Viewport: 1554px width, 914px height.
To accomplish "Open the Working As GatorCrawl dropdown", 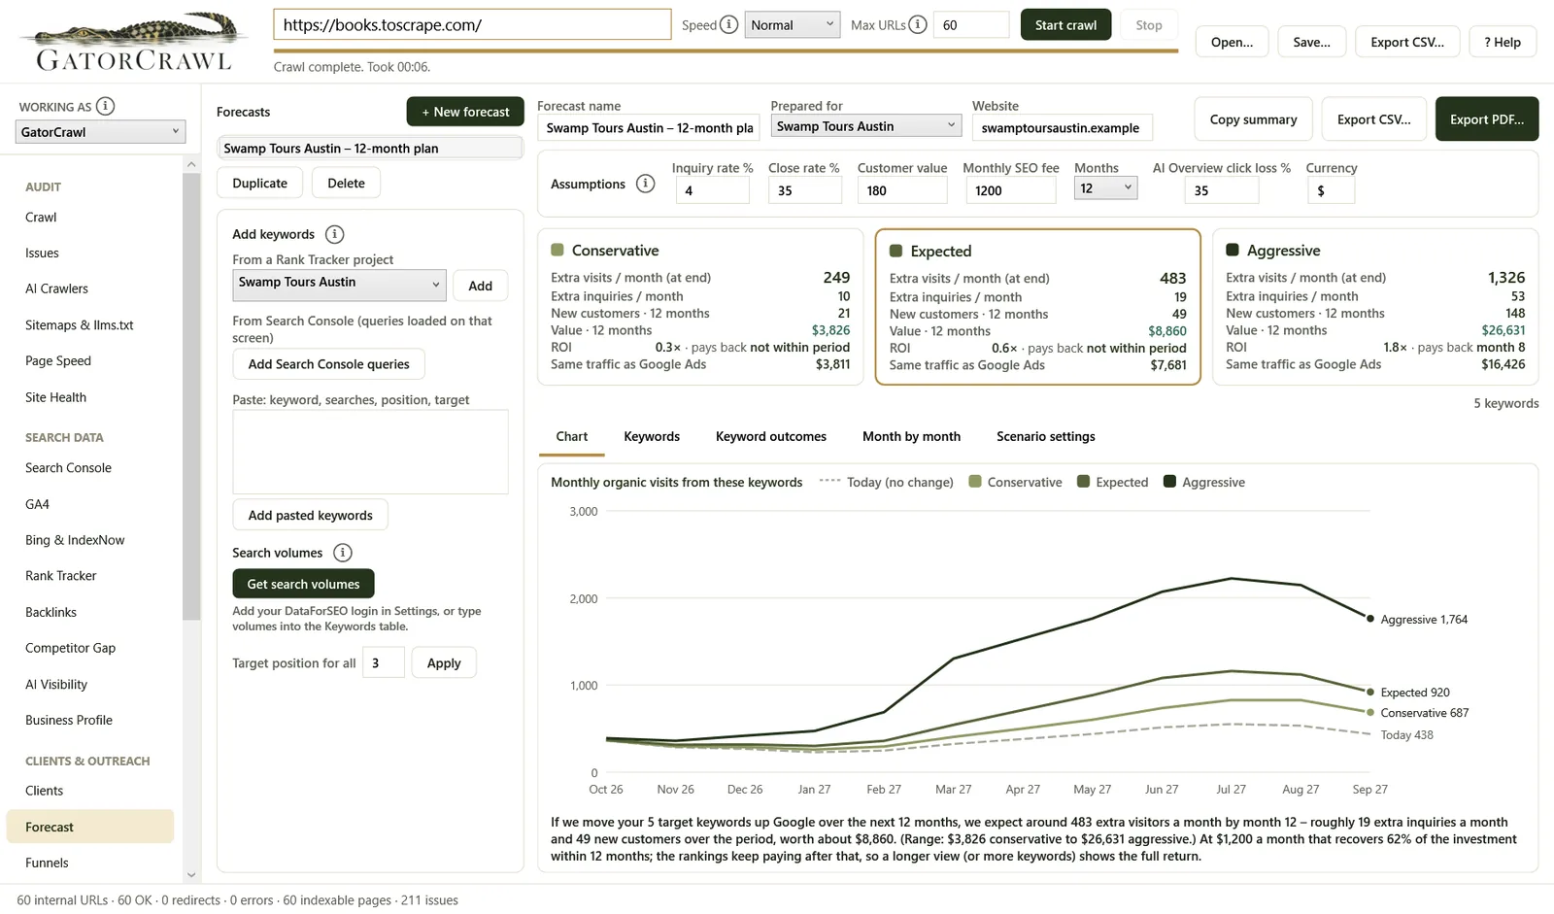I will [100, 132].
